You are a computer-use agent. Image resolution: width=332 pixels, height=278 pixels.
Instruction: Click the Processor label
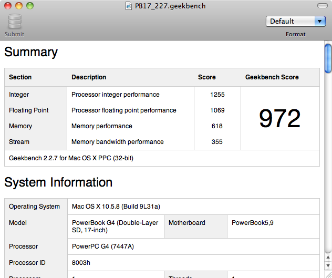(x=23, y=246)
